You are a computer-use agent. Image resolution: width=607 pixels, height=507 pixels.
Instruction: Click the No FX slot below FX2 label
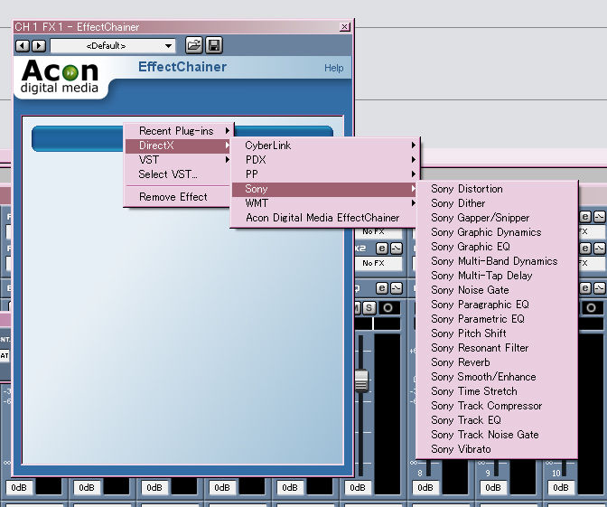pos(378,263)
